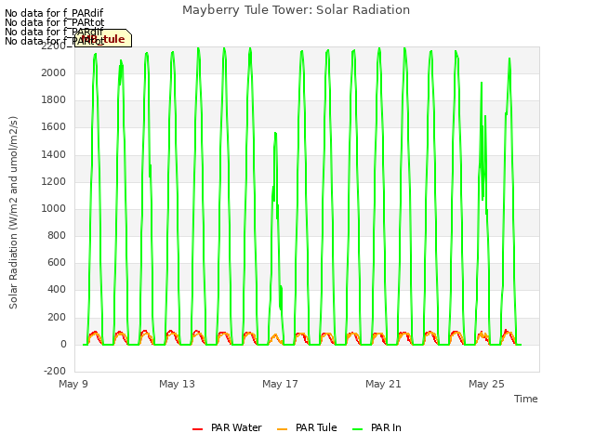The image size is (595, 446).
Task: Click the May 25 x-axis tick label
Action: click(486, 384)
